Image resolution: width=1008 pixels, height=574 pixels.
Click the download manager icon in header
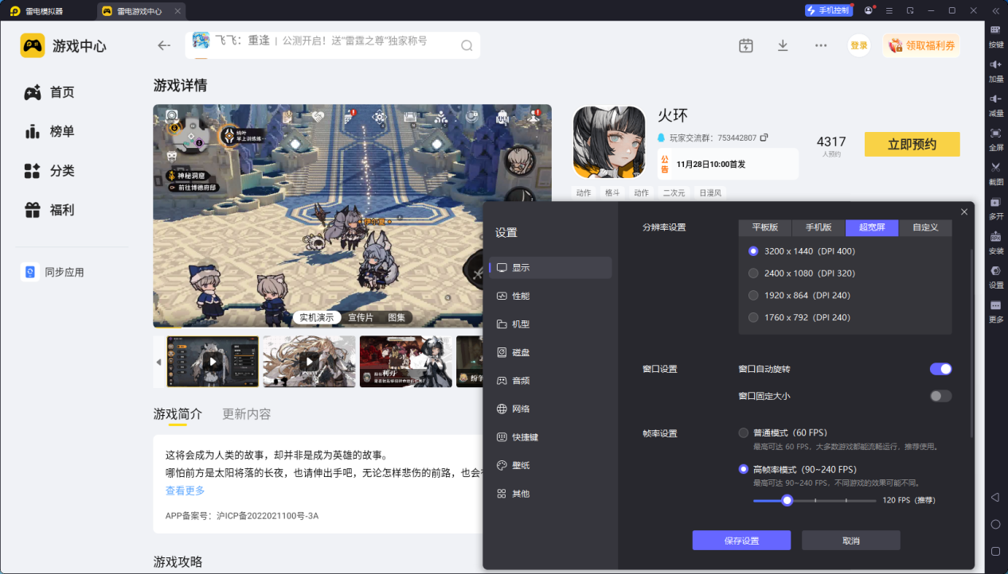pos(783,46)
